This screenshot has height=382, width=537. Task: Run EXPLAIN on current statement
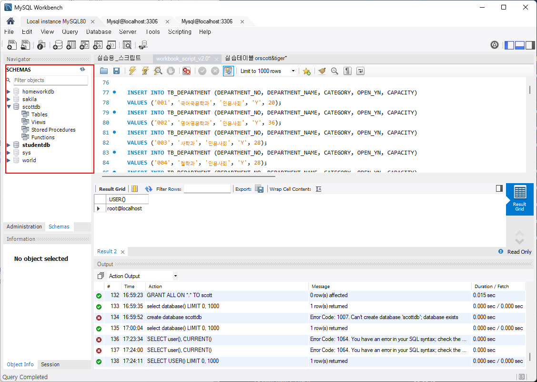click(158, 71)
